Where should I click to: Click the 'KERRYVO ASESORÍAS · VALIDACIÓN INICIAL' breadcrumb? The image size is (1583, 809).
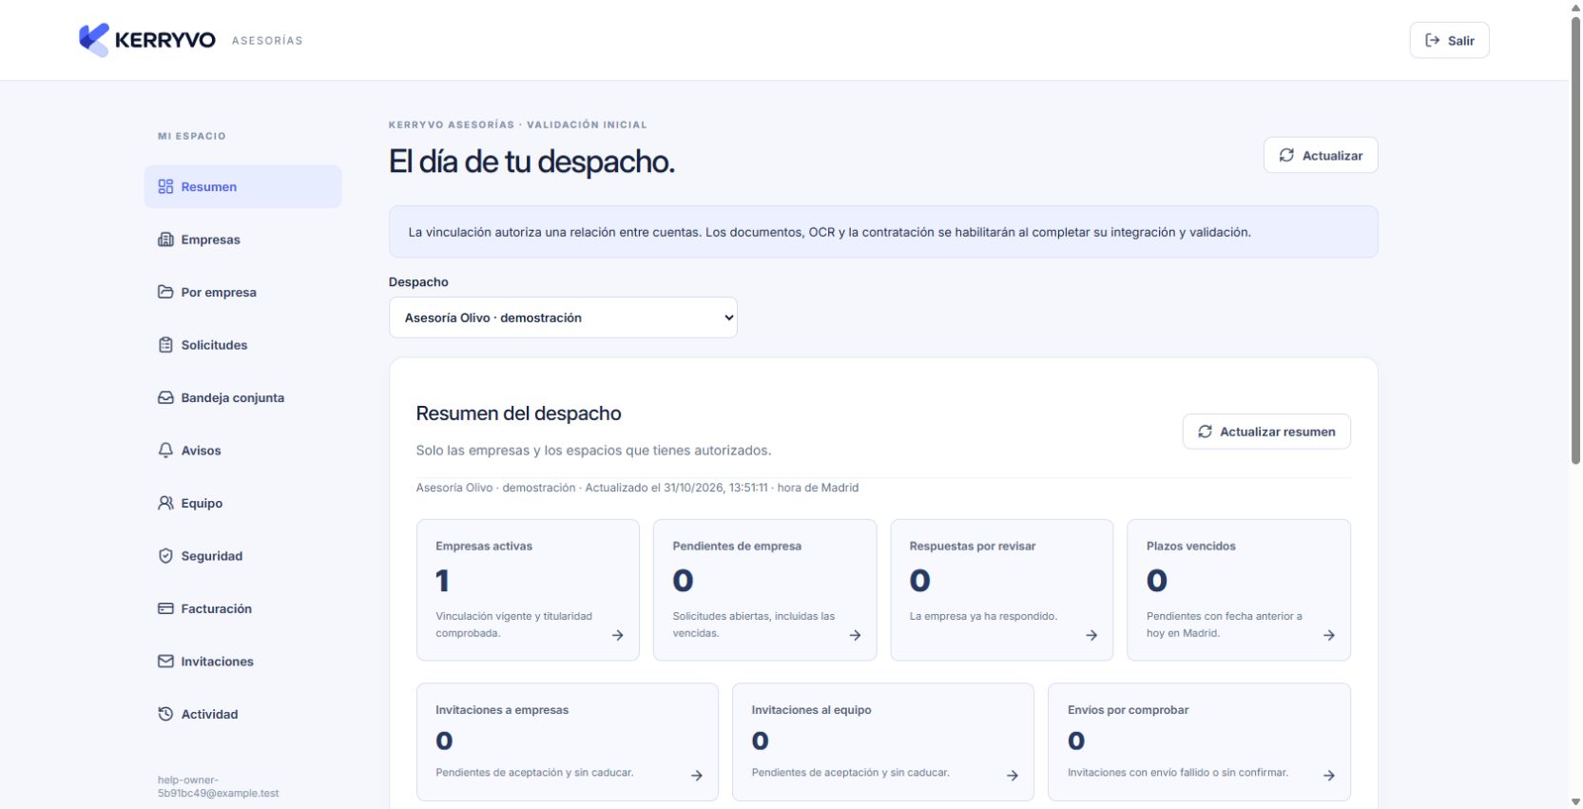click(517, 125)
